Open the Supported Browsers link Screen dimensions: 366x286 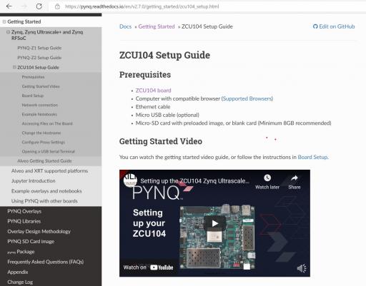coord(247,98)
